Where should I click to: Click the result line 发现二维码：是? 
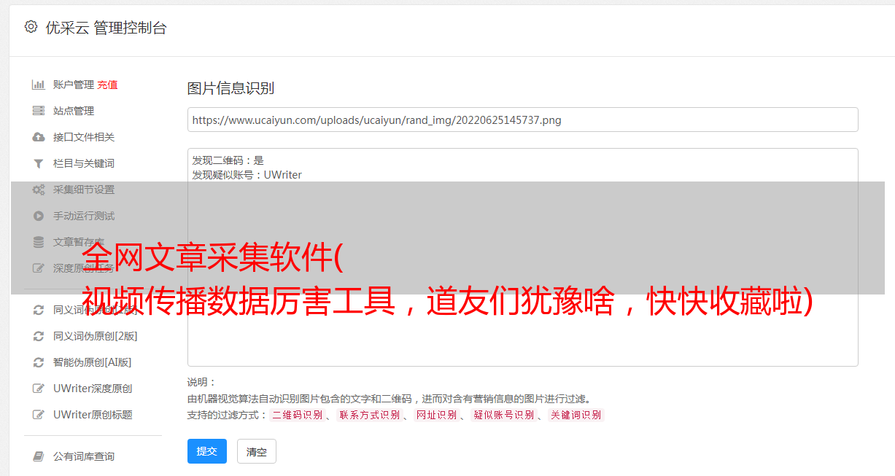[x=228, y=160]
